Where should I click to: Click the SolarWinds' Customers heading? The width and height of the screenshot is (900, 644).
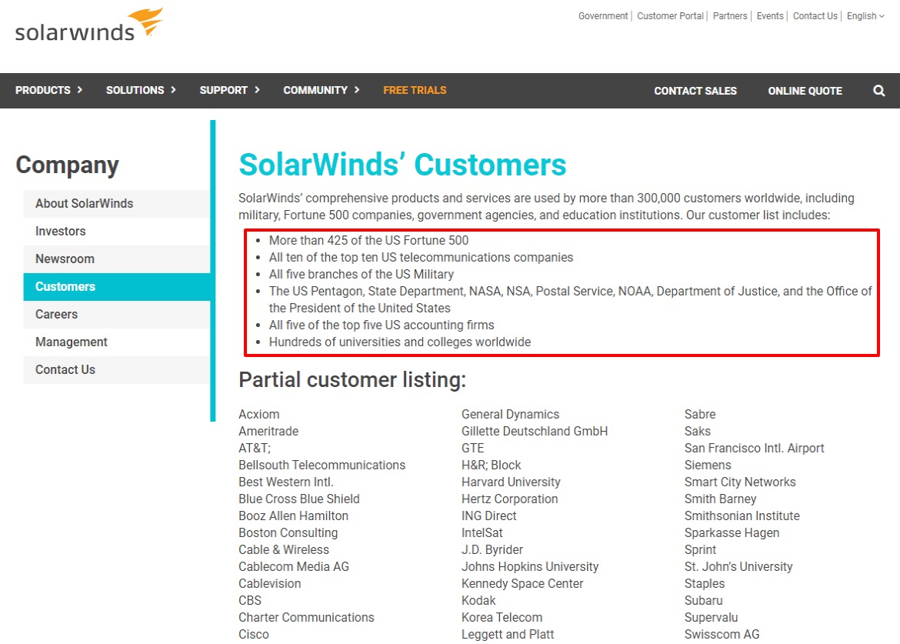click(x=402, y=165)
